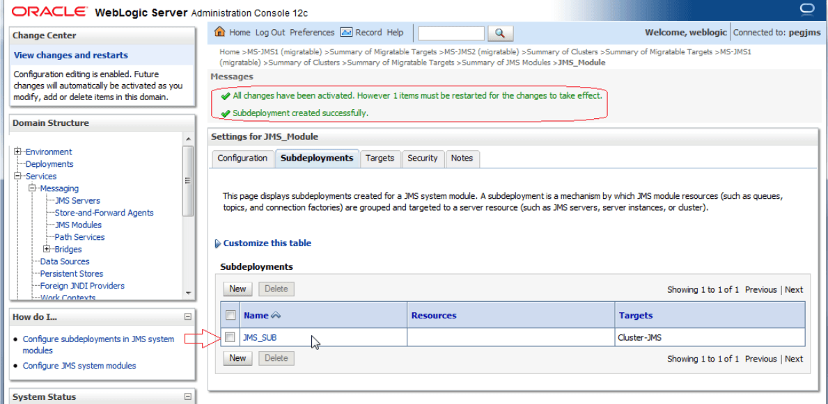This screenshot has height=404, width=828.
Task: Click the 'View changes and restarts' link
Action: [70, 55]
